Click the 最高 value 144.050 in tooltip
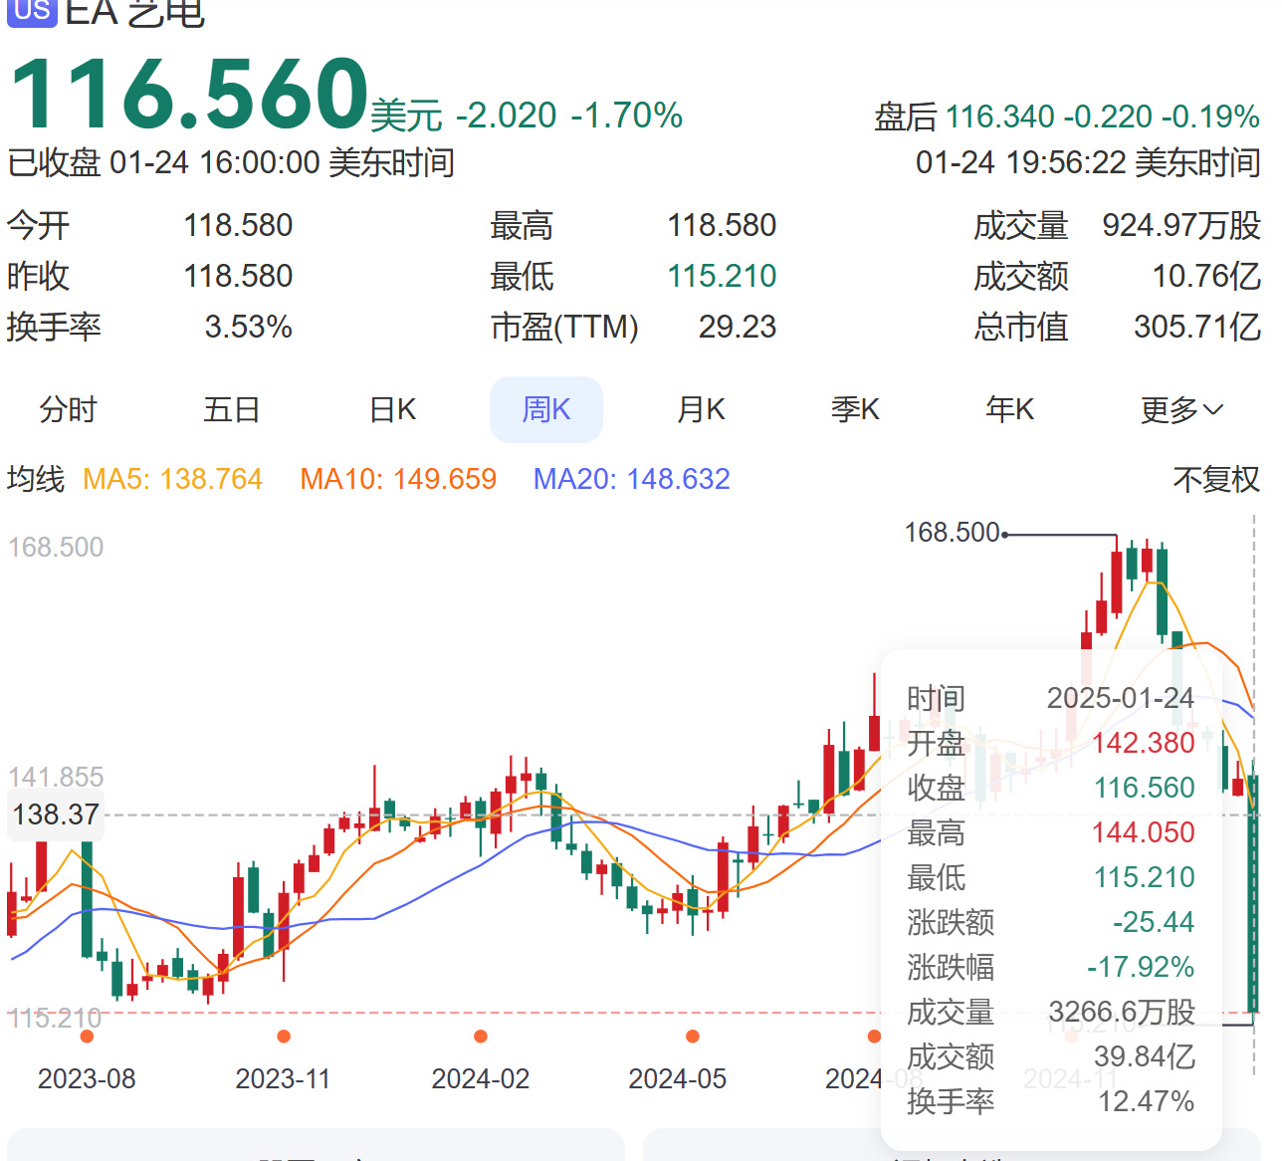The width and height of the screenshot is (1282, 1161). (x=1144, y=832)
